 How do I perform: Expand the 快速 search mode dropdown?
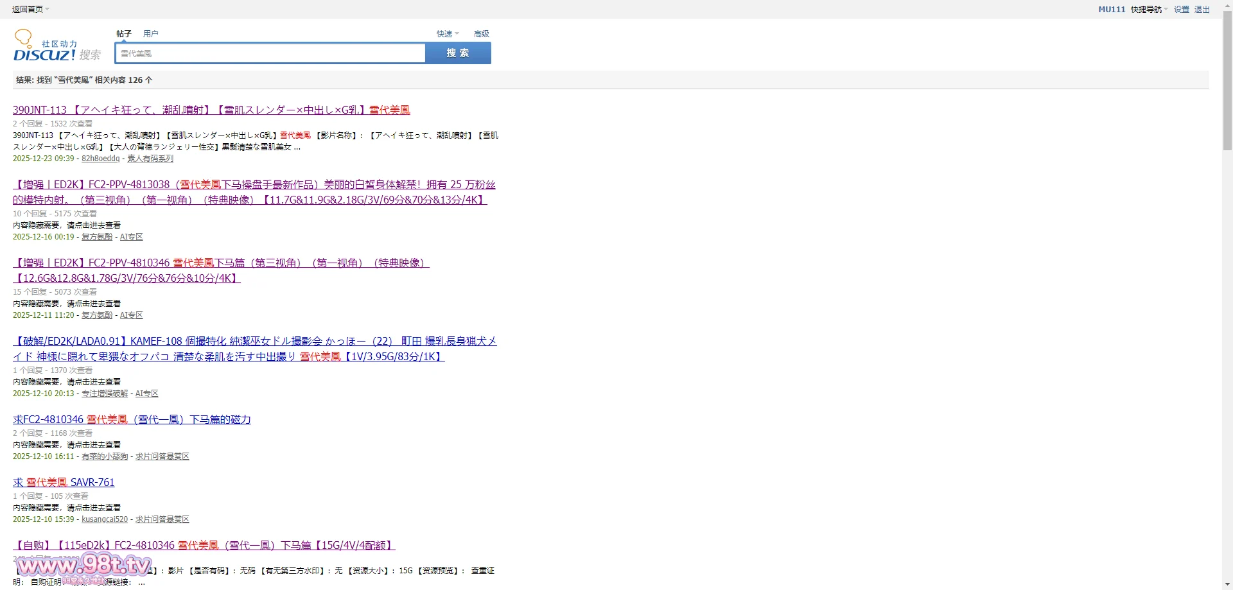[448, 33]
